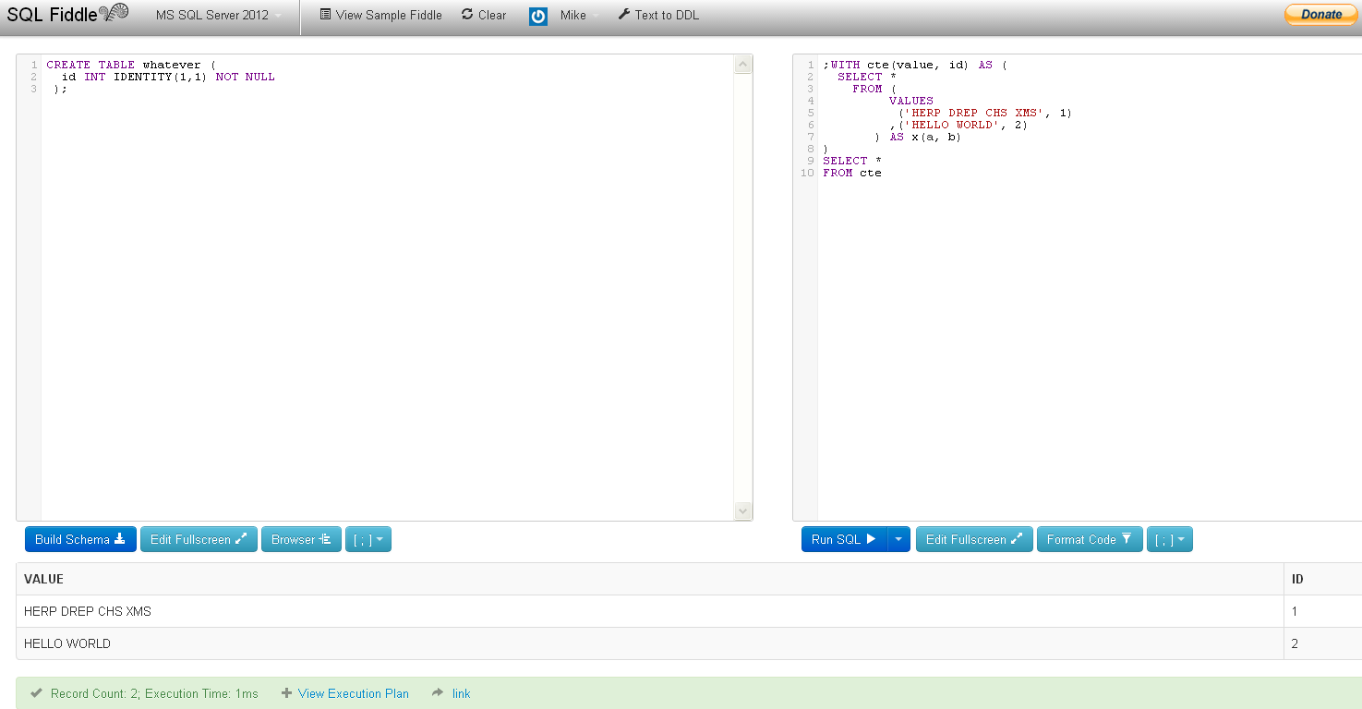Click the SQL Fiddle logo
This screenshot has width=1362, height=709.
click(67, 14)
